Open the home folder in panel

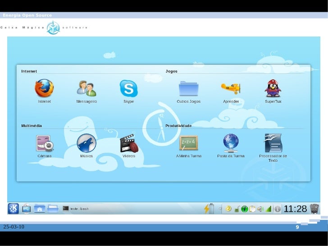pos(40,209)
